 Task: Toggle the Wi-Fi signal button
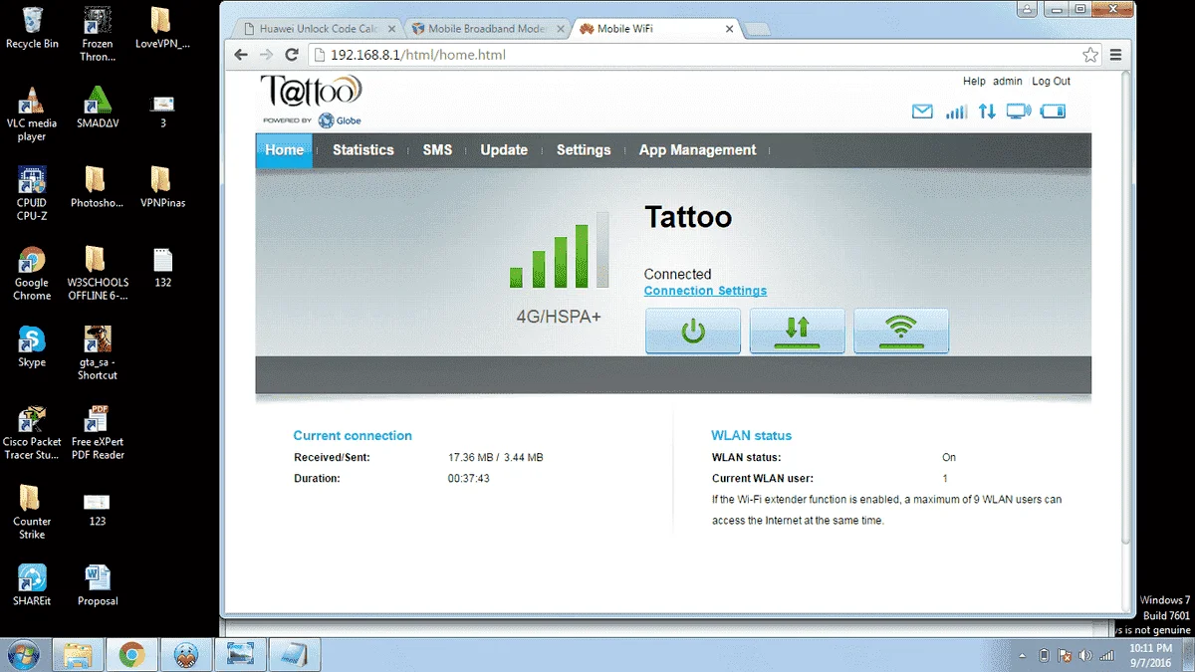tap(901, 331)
